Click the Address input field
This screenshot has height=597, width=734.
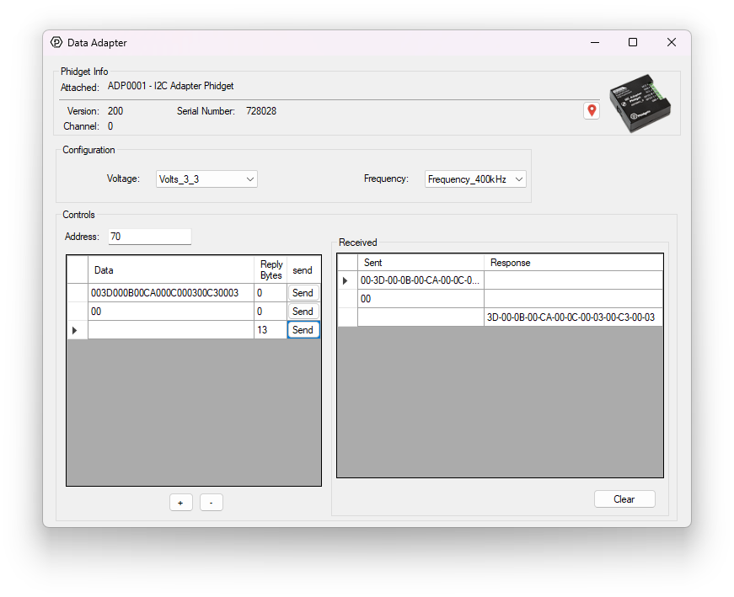click(x=149, y=237)
